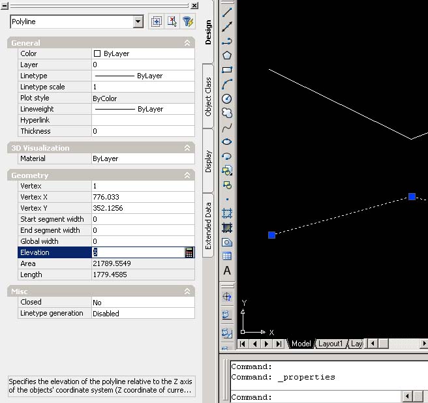Image resolution: width=428 pixels, height=403 pixels.
Task: Click the Lineweight ByLayer value
Action: tap(143, 109)
